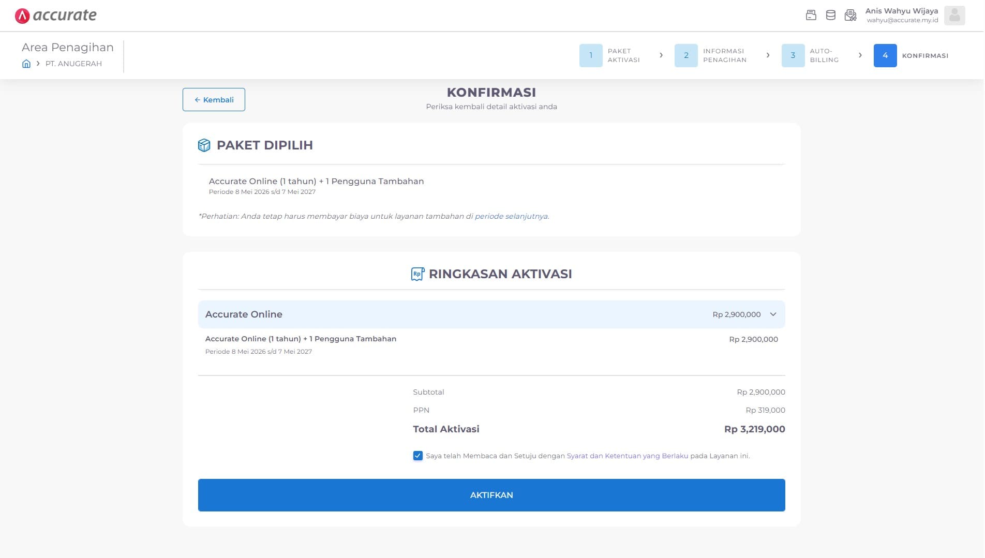Click the Total Aktivasi label
This screenshot has width=985, height=558.
(x=446, y=429)
